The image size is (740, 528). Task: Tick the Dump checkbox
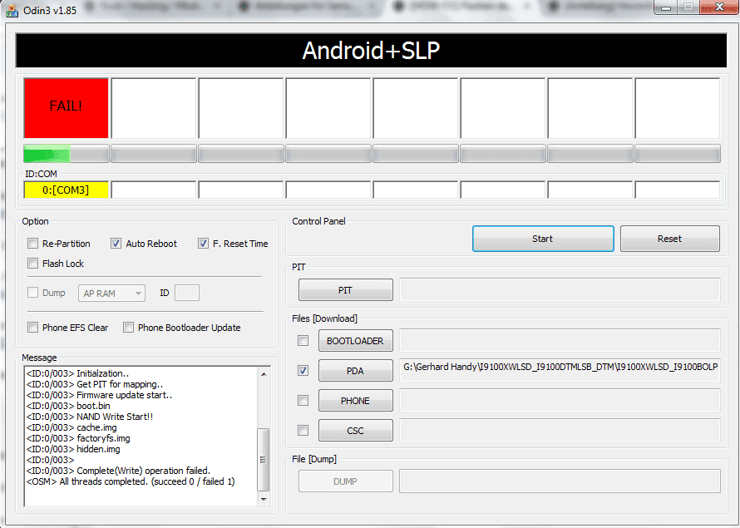pos(32,293)
